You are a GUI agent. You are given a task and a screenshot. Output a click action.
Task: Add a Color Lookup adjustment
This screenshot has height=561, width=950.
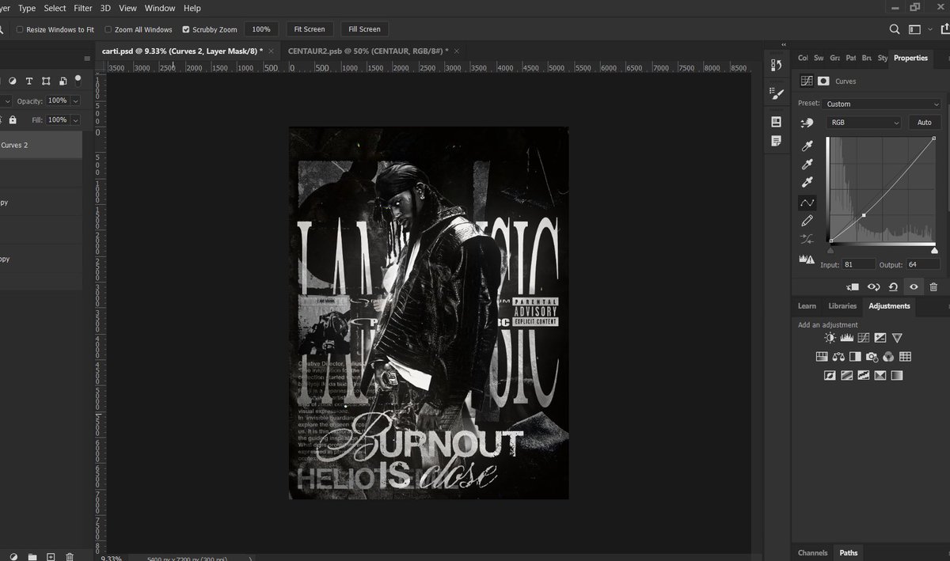(905, 357)
